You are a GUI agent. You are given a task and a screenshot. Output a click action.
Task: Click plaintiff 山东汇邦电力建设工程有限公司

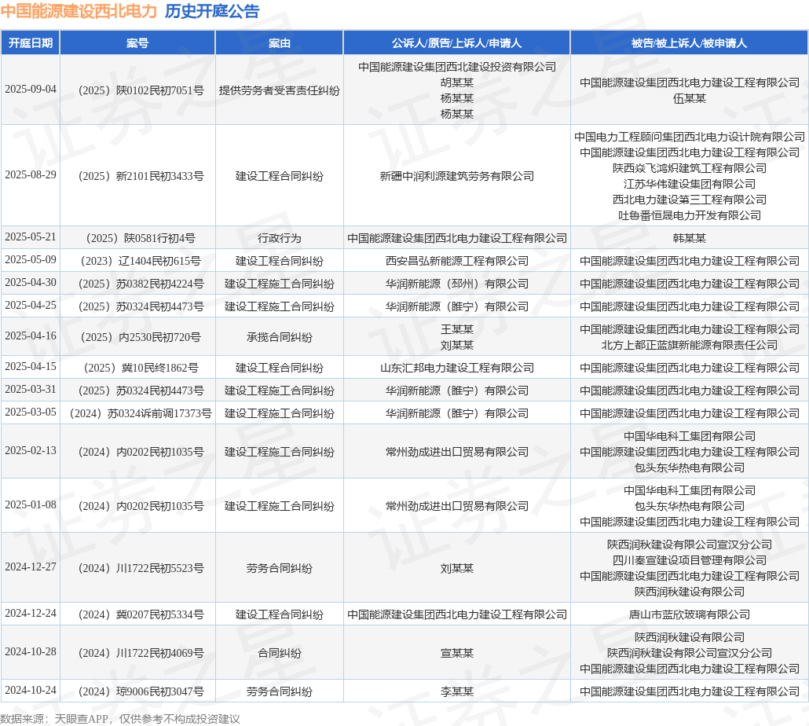coord(456,368)
